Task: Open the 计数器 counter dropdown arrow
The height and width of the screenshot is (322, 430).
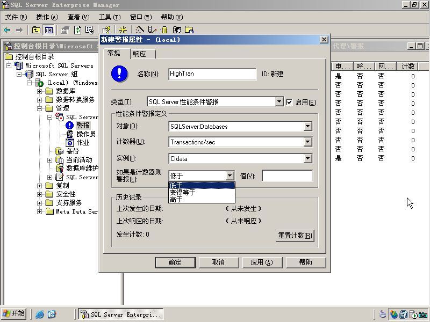Action: [x=307, y=142]
